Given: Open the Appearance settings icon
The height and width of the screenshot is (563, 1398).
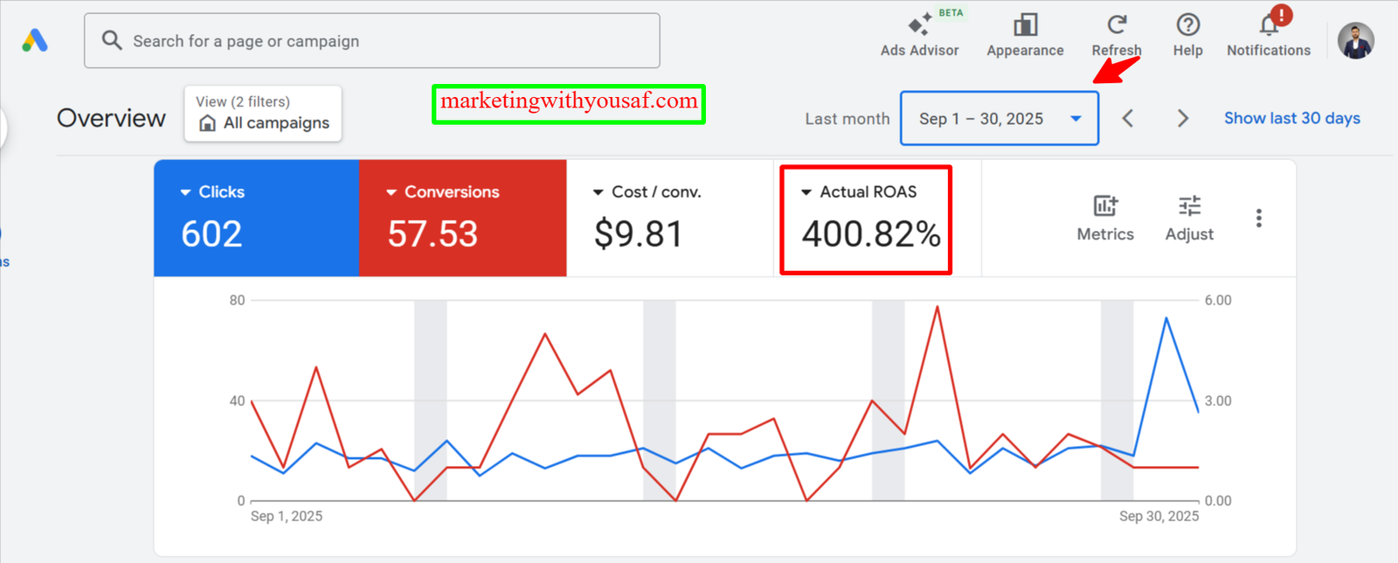Looking at the screenshot, I should (x=1025, y=25).
